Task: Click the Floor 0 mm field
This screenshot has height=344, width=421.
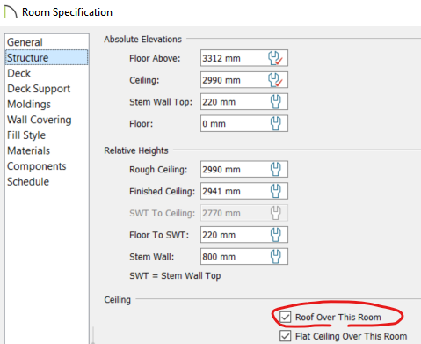Action: [244, 123]
